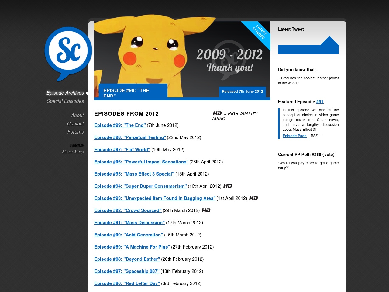Open Episode #93 "Unexpected Item Found In Bagging Area"
Image resolution: width=389 pixels, height=292 pixels.
click(x=155, y=198)
